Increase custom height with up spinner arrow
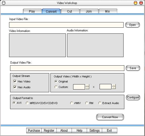Viewport: 145px width, 136px height. pyautogui.click(x=114, y=85)
